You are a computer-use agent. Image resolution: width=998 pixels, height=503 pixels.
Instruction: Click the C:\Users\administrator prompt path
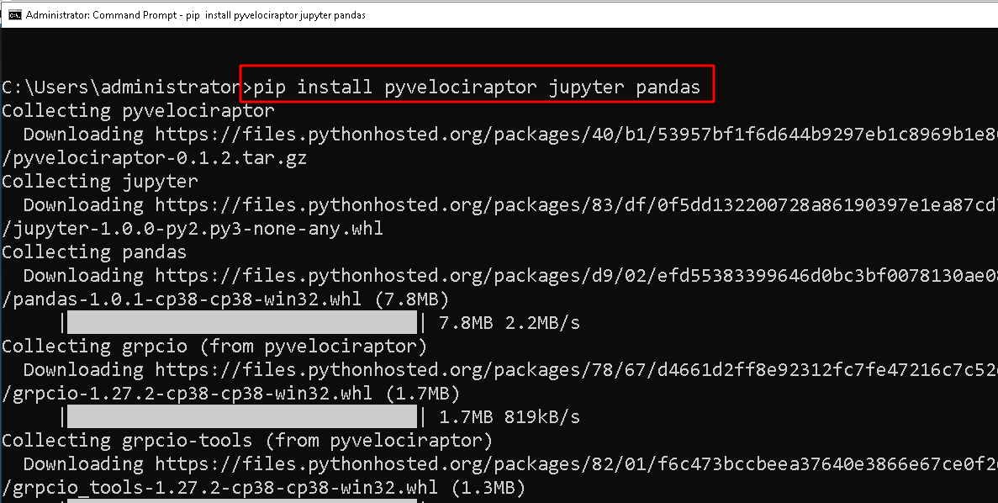(x=121, y=87)
